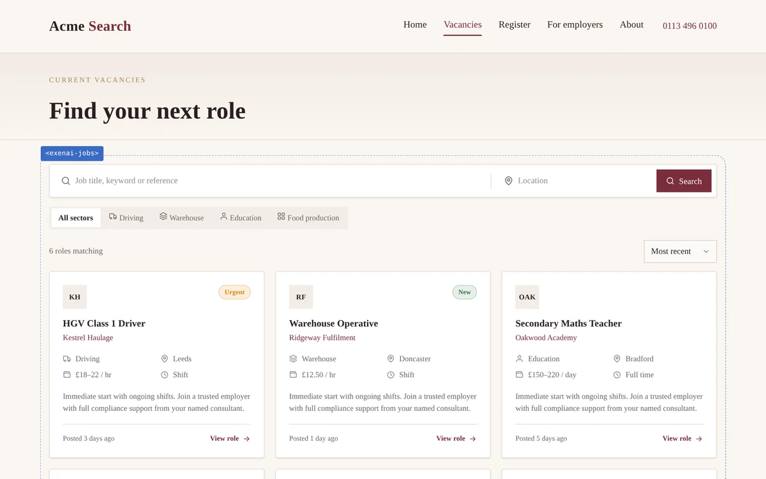Call the 0113 496 0100 phone link
Image resolution: width=766 pixels, height=479 pixels.
point(689,26)
